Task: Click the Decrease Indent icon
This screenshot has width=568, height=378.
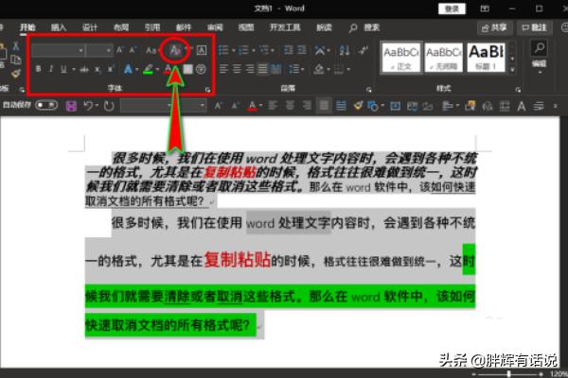Action: 289,50
